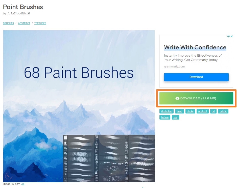Navigate to the Textures breadcrumb
This screenshot has width=237, height=188.
click(x=40, y=23)
